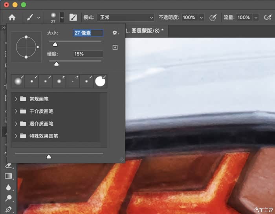275x214 pixels.
Task: Select the Eraser tool
Action: (x=9, y=166)
